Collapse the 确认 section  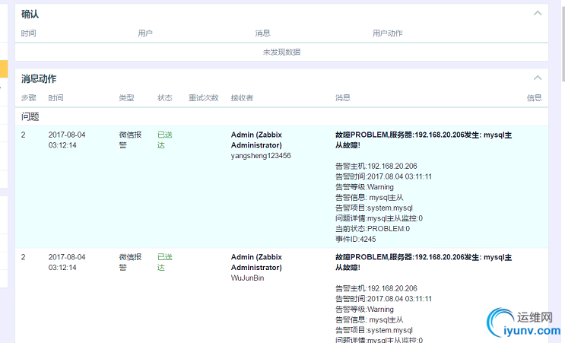(538, 14)
